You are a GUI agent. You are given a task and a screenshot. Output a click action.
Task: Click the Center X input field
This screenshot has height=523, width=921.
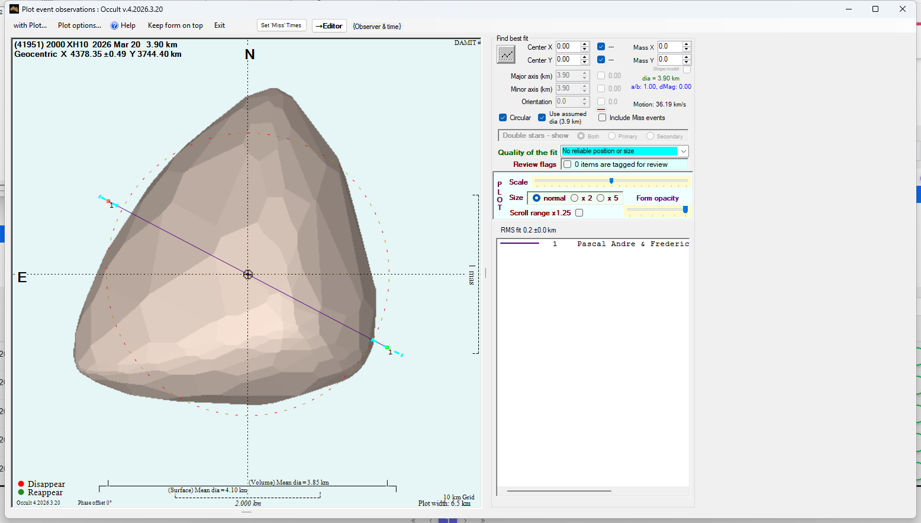click(567, 47)
